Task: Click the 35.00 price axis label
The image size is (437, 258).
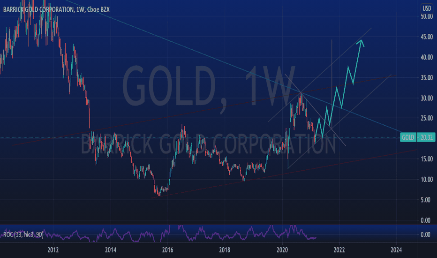Action: click(x=427, y=77)
